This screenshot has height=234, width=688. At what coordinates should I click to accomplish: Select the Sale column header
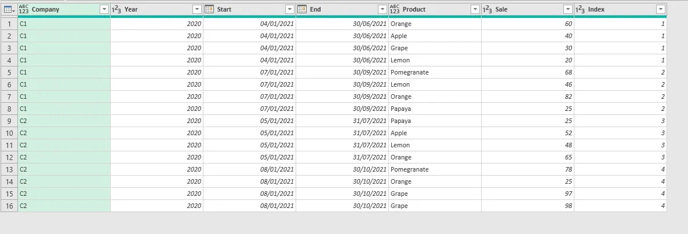click(x=527, y=9)
